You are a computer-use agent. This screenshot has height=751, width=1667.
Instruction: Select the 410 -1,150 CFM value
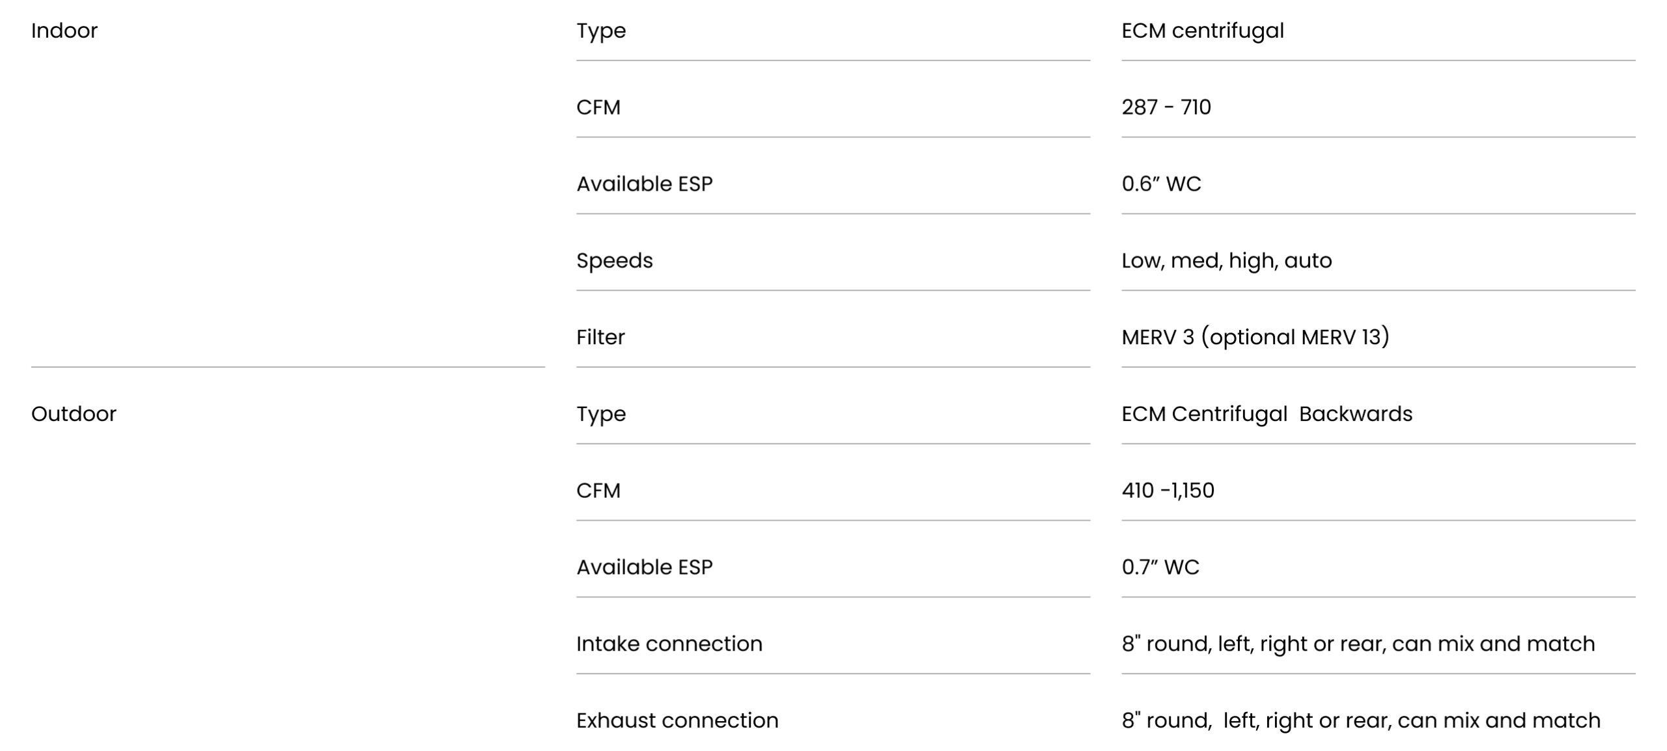(1167, 491)
